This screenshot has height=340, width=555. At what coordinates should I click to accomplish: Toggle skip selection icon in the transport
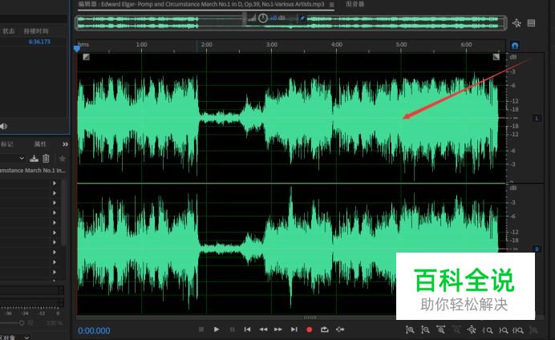pyautogui.click(x=340, y=330)
